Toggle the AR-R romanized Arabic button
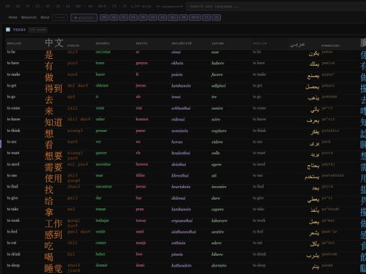This screenshot has width=366, height=274. pos(195,18)
